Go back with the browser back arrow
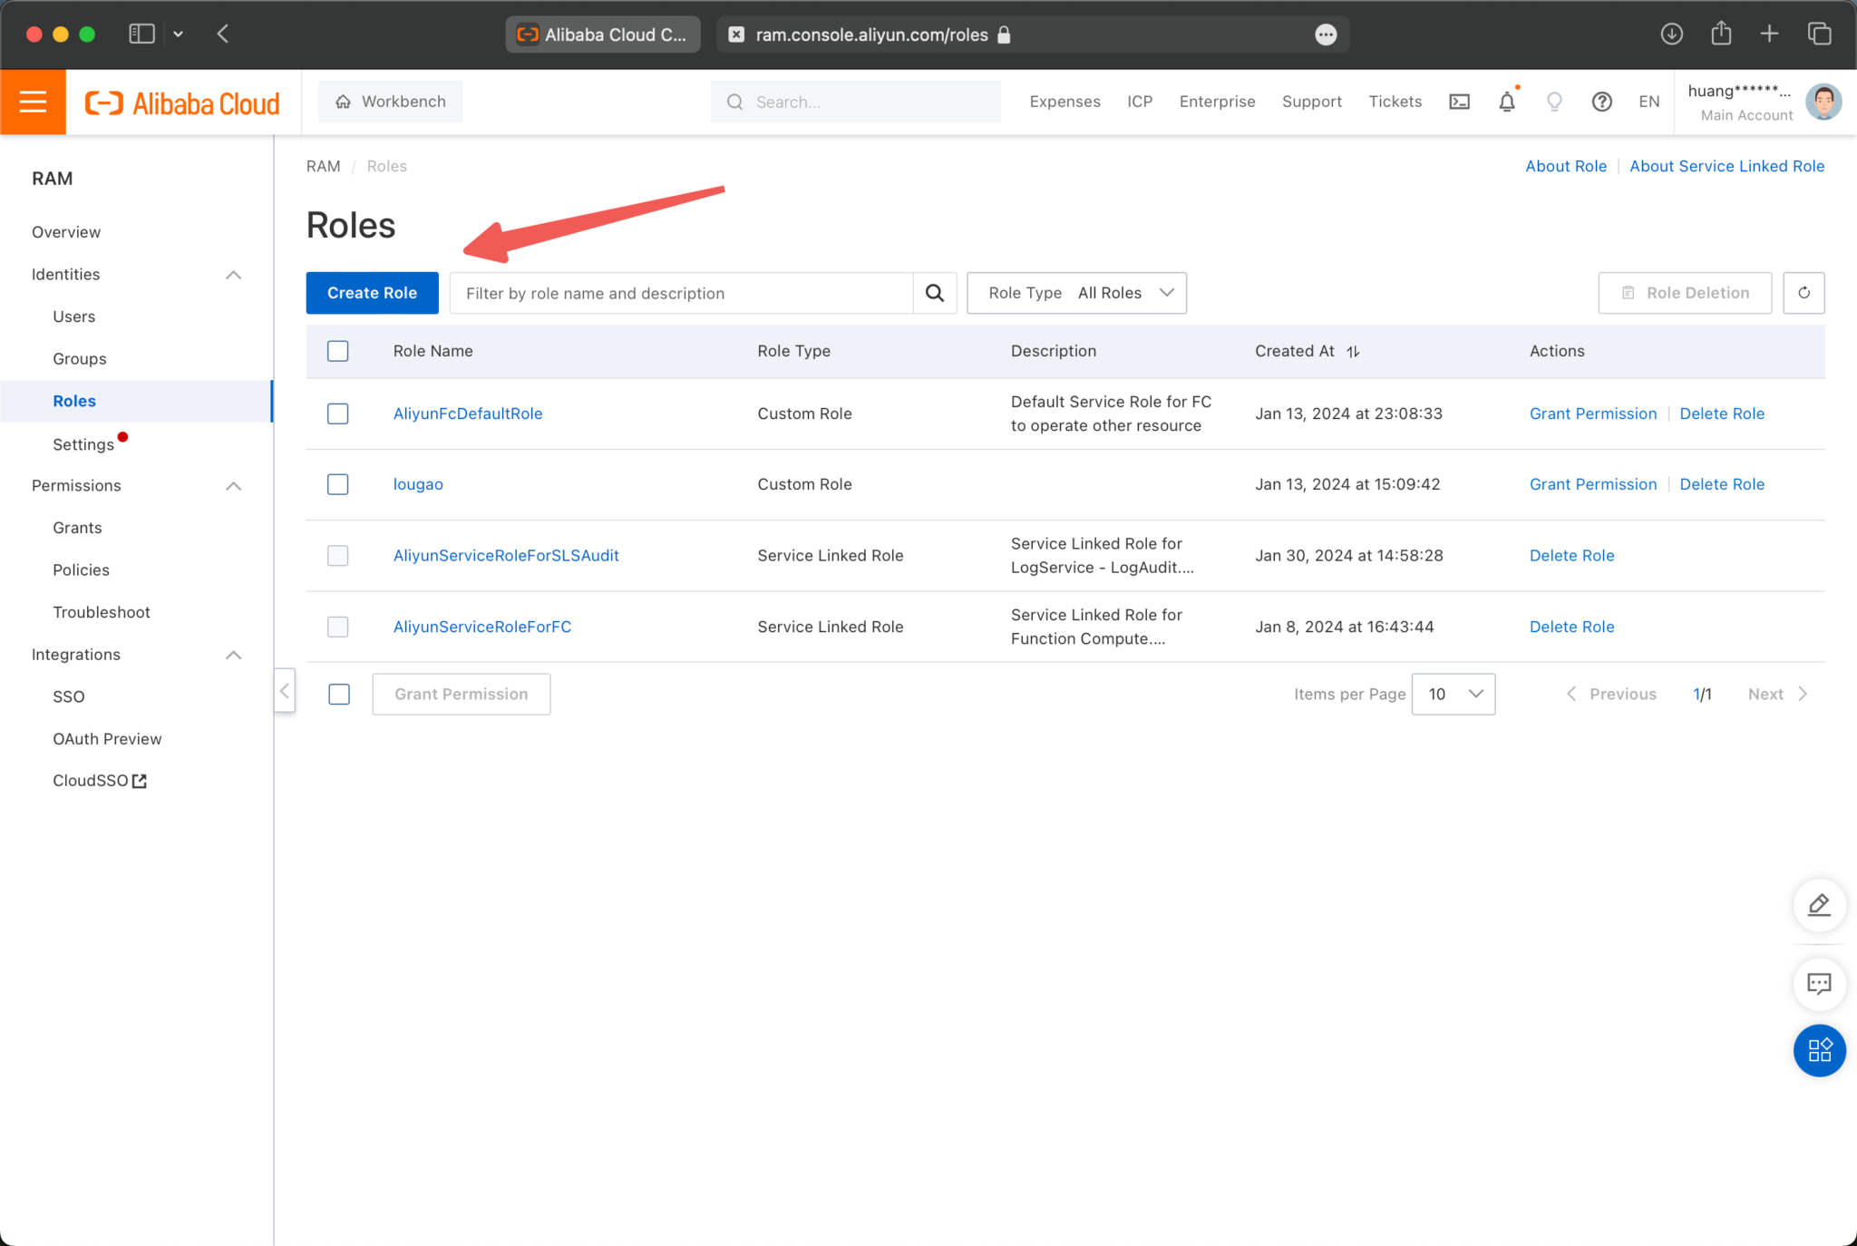 [x=223, y=34]
